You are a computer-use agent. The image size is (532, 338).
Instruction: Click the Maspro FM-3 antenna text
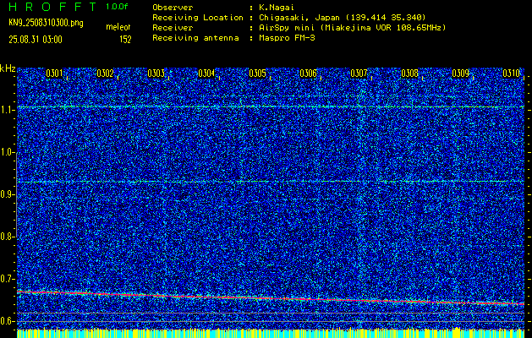tap(287, 38)
